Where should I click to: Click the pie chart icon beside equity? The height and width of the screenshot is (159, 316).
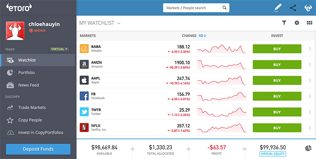(x=308, y=149)
